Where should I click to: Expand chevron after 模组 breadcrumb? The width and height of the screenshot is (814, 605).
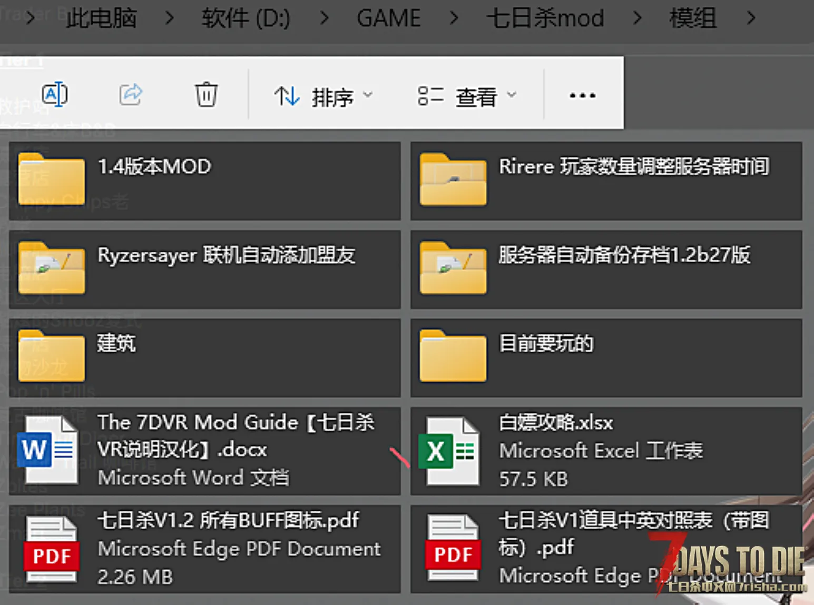[751, 18]
